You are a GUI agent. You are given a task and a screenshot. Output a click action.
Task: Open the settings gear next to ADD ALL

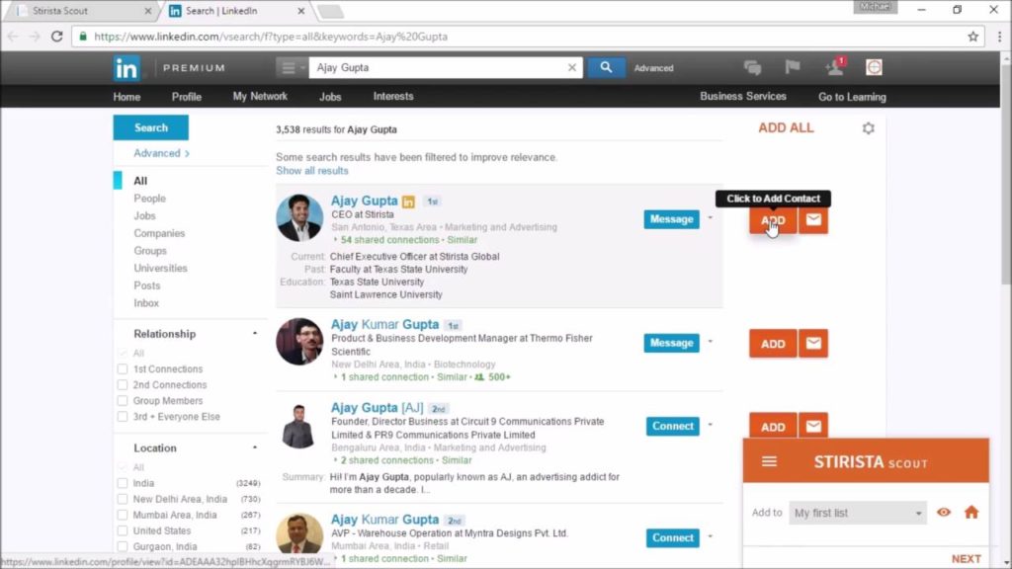(868, 128)
